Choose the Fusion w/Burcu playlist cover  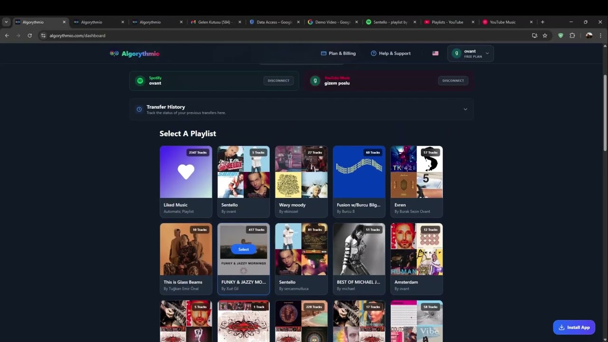coord(359,172)
